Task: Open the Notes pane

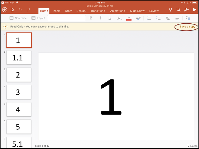Action: pyautogui.click(x=192, y=146)
